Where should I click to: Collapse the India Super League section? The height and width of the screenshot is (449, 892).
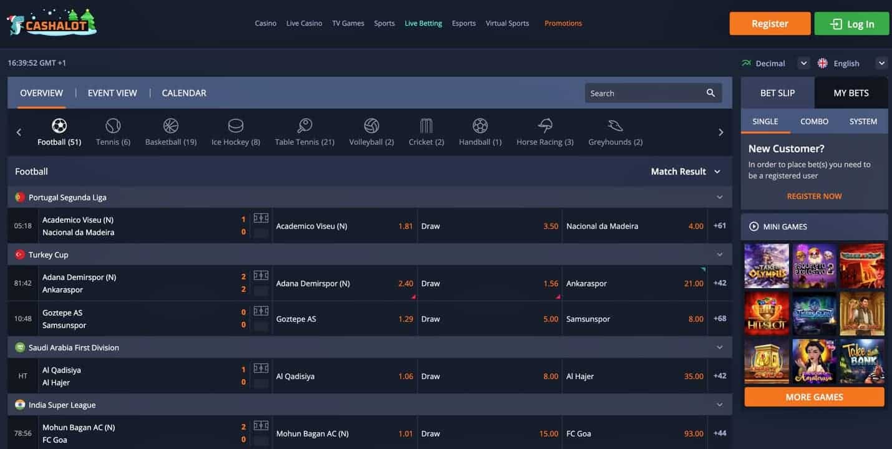[720, 405]
